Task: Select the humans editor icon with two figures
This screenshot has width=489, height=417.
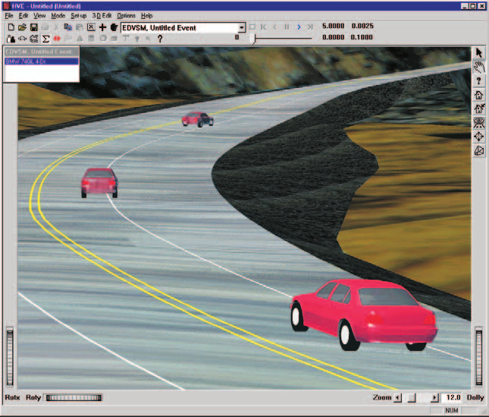Action: click(11, 39)
